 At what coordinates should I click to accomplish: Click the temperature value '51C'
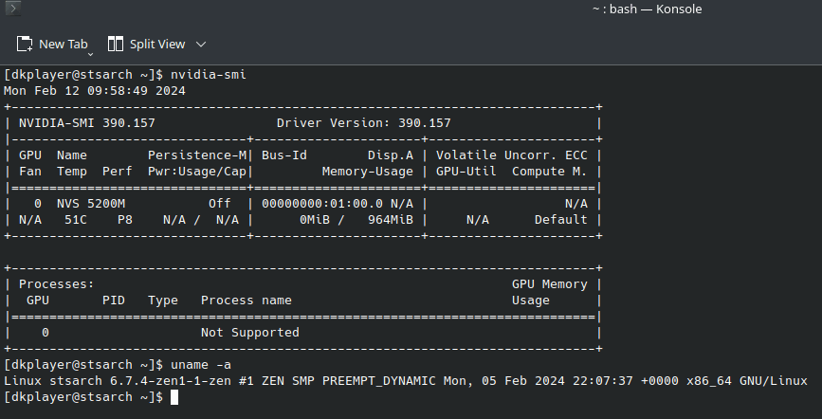[76, 220]
